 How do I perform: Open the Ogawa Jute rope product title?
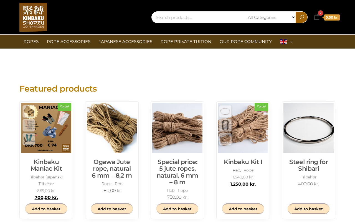point(112,169)
